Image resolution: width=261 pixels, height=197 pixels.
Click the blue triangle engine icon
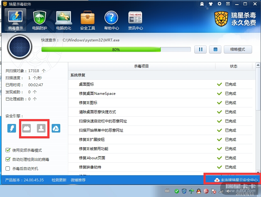click(x=56, y=128)
